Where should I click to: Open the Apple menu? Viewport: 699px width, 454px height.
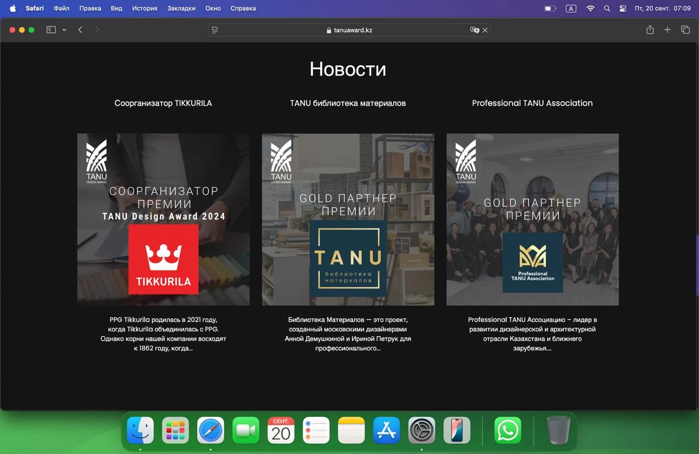pyautogui.click(x=13, y=8)
